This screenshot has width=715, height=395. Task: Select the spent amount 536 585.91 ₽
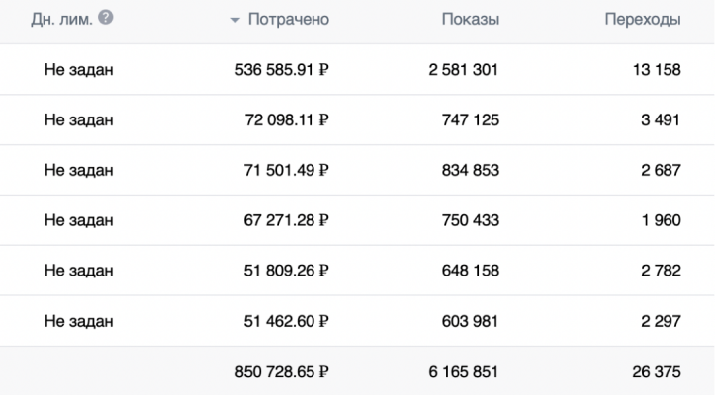click(x=282, y=70)
